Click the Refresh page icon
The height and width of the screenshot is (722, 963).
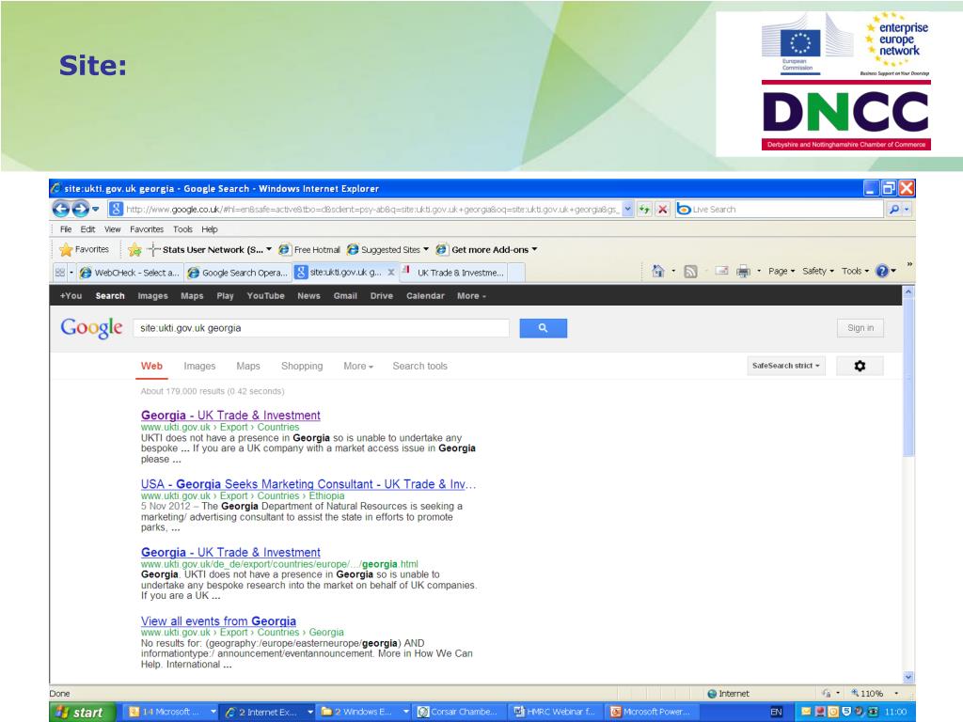pyautogui.click(x=646, y=210)
